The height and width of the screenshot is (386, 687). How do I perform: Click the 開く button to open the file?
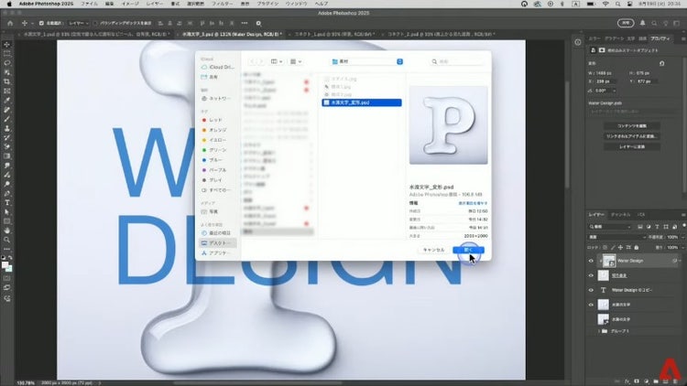(x=468, y=249)
